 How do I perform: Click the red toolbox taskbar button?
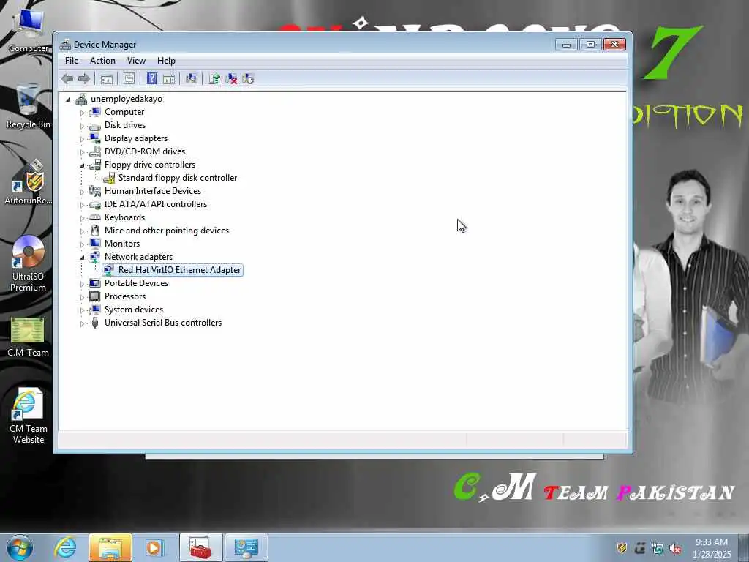point(201,547)
